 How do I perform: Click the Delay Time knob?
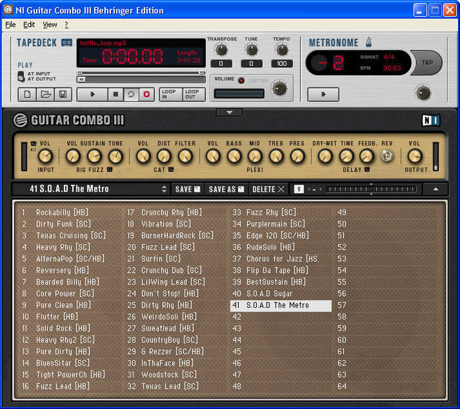[346, 156]
